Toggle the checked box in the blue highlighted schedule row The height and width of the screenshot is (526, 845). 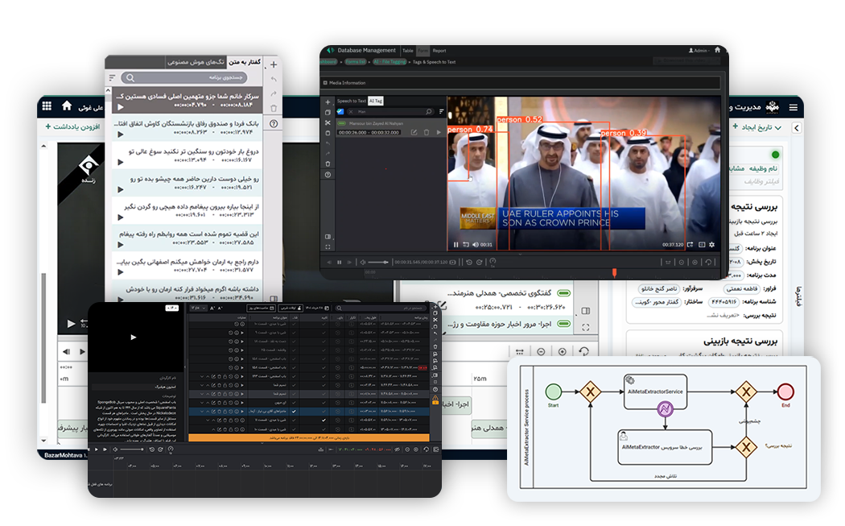point(294,411)
